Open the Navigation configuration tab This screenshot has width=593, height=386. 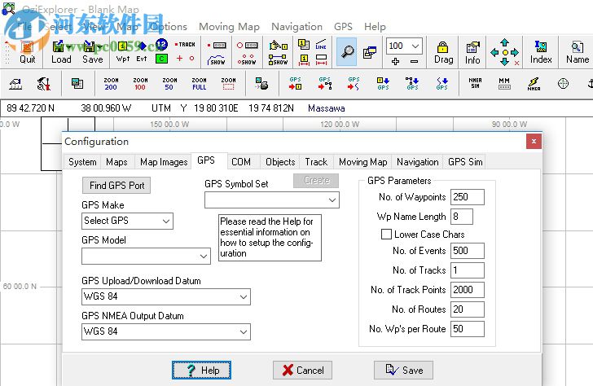point(417,162)
